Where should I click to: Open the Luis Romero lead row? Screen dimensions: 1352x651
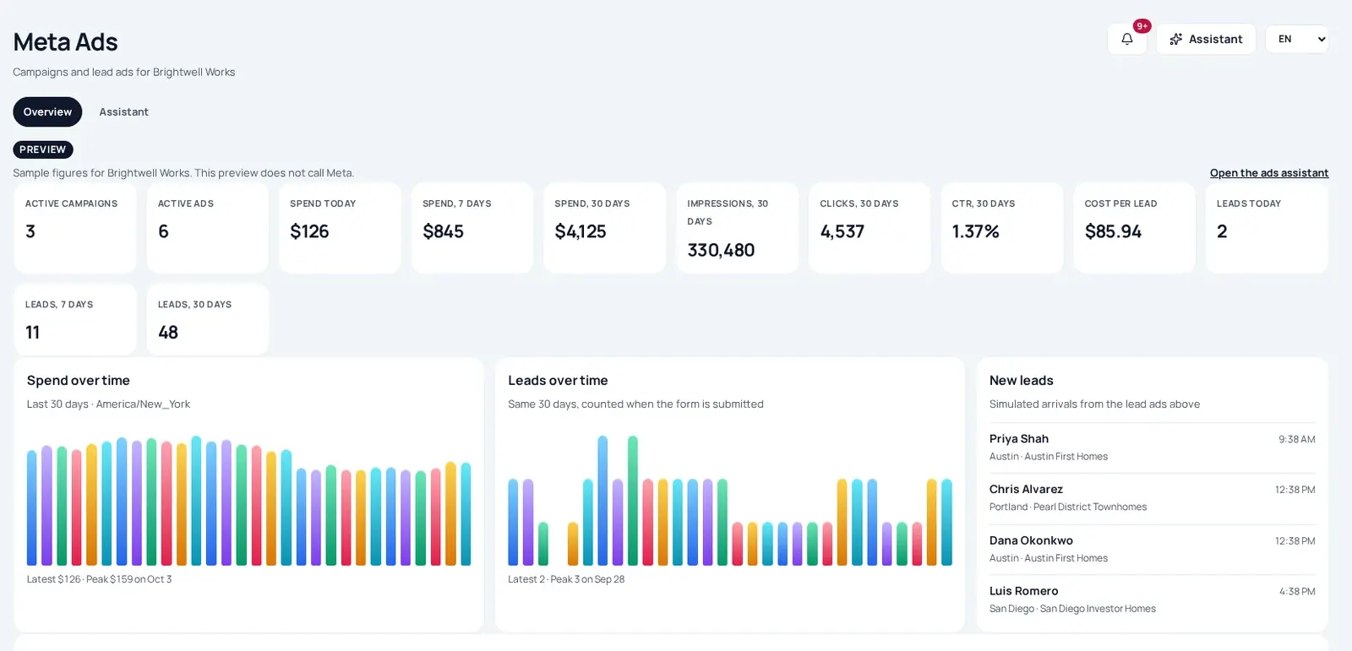1153,599
